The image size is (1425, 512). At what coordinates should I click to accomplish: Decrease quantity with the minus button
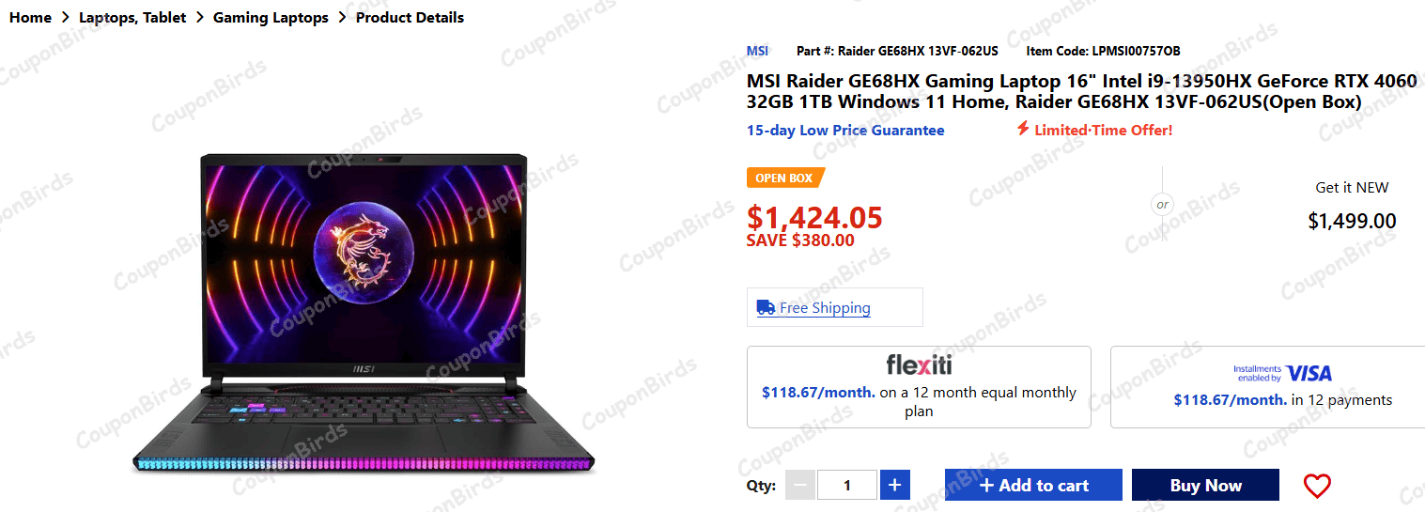click(800, 485)
